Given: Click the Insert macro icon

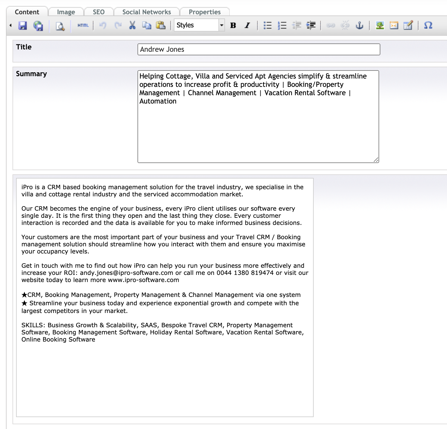Looking at the screenshot, I should pyautogui.click(x=394, y=26).
